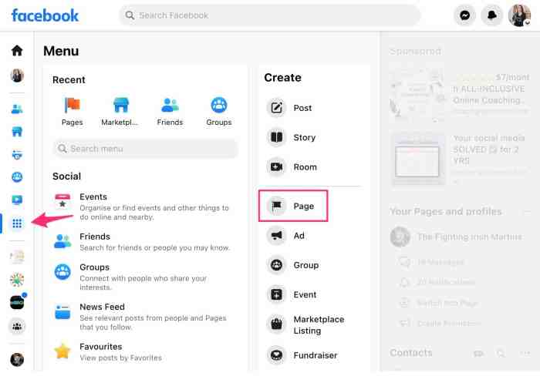Screen dimensions: 540x383
Task: Open Contacts options three-dot menu
Action: (x=525, y=354)
